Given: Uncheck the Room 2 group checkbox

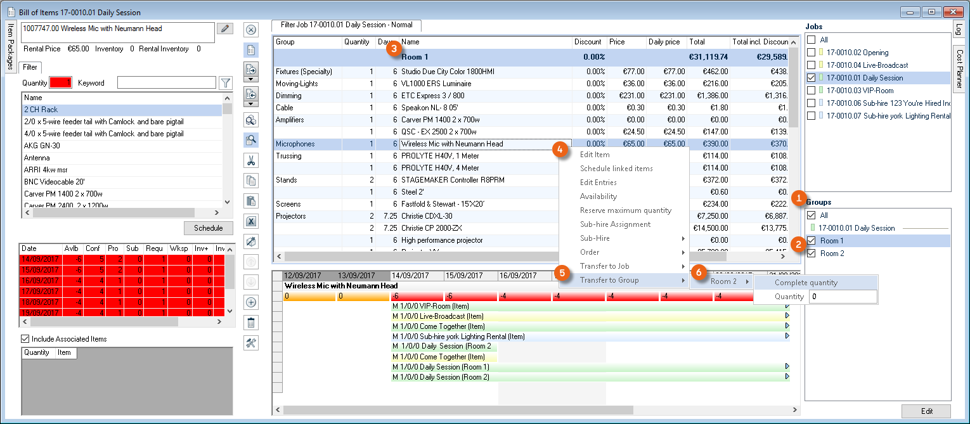Looking at the screenshot, I should point(812,254).
